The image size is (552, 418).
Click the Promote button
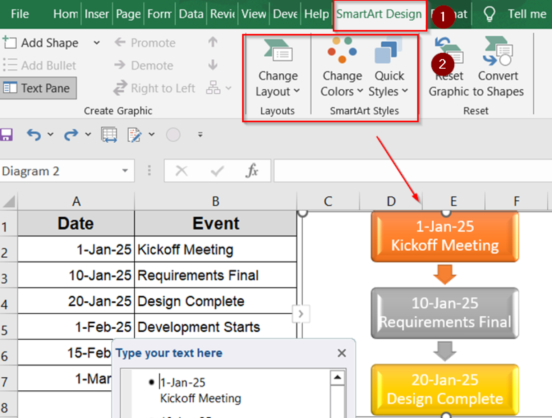click(145, 43)
